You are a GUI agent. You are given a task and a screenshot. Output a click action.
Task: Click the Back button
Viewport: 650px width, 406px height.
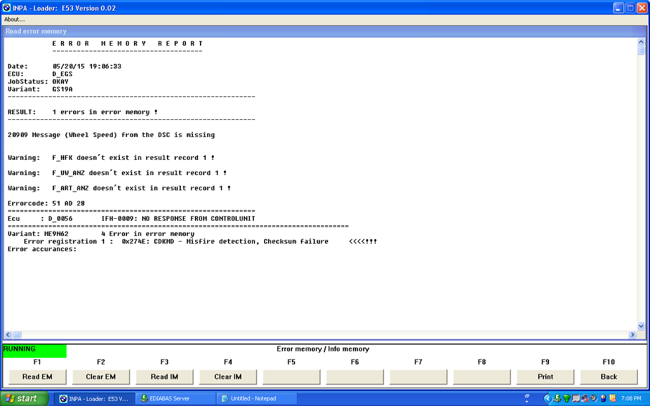(x=609, y=376)
